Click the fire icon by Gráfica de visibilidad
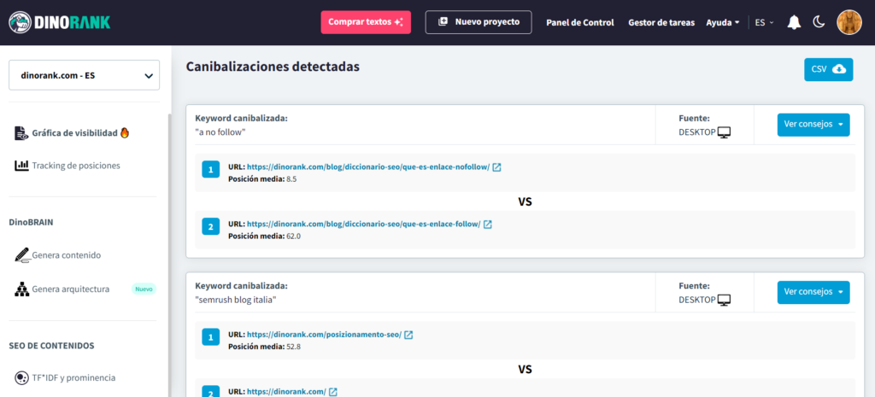 pos(125,132)
